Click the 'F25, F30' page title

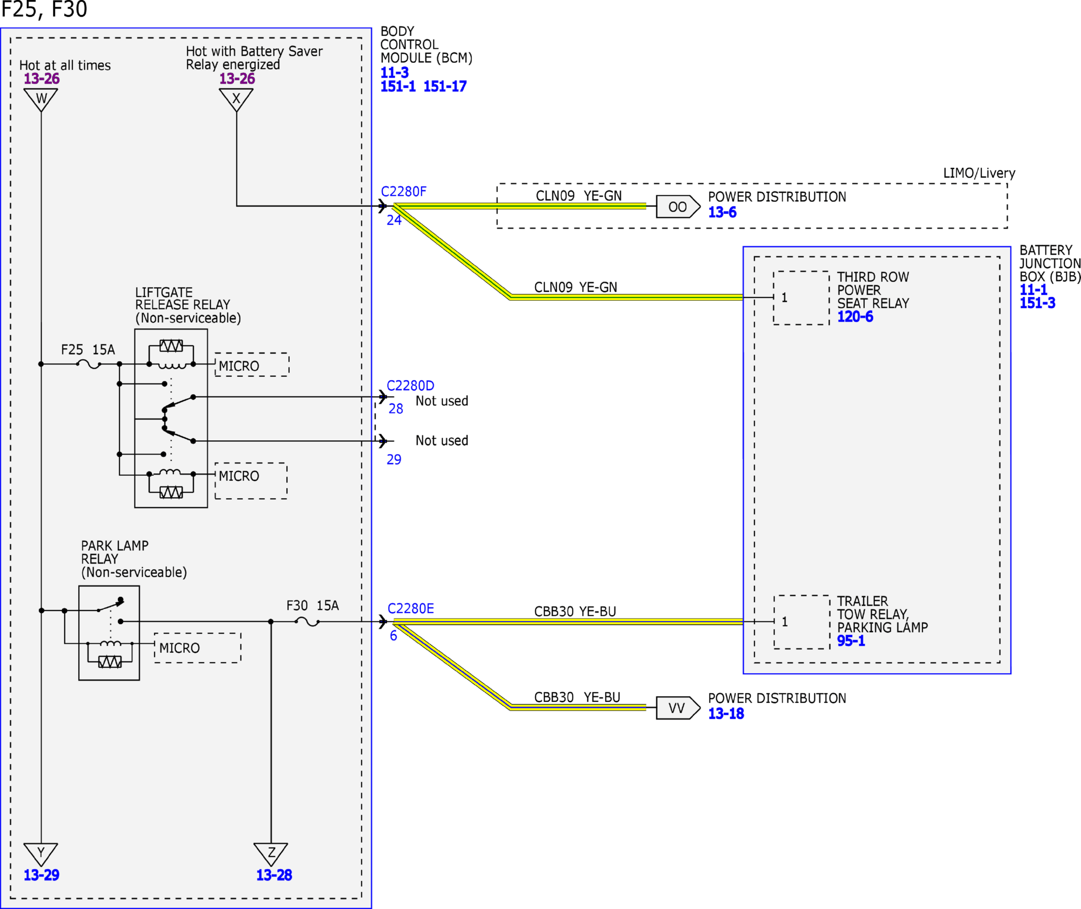(44, 9)
